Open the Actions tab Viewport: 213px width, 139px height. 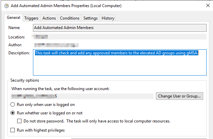[49, 18]
